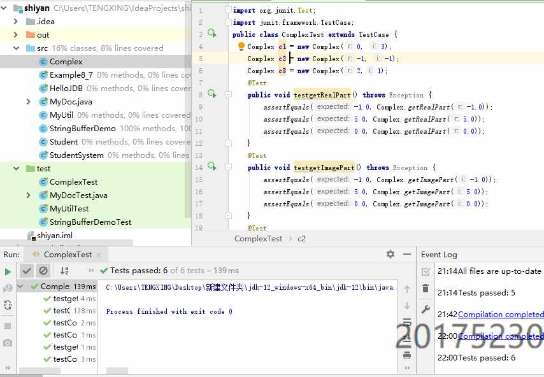
Task: Click the camera Dump Threads icon
Action: click(8, 343)
